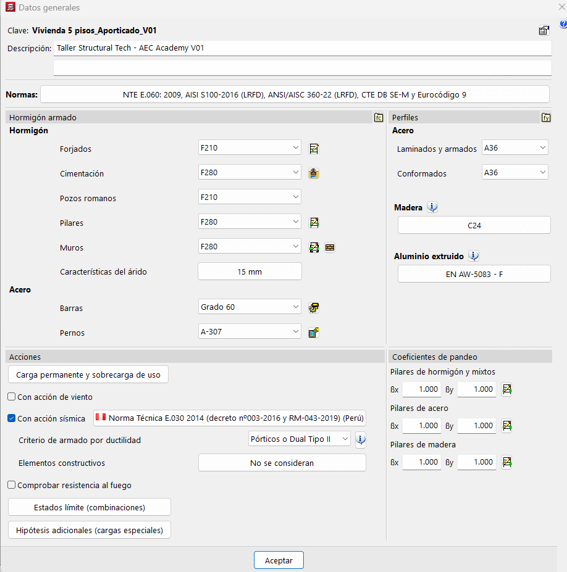Click the Descripción text field
The height and width of the screenshot is (572, 567).
(302, 48)
